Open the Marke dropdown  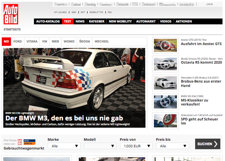(x=64, y=146)
